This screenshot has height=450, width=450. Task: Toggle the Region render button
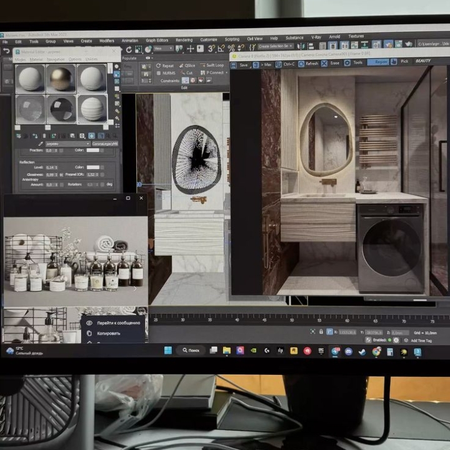pos(379,62)
